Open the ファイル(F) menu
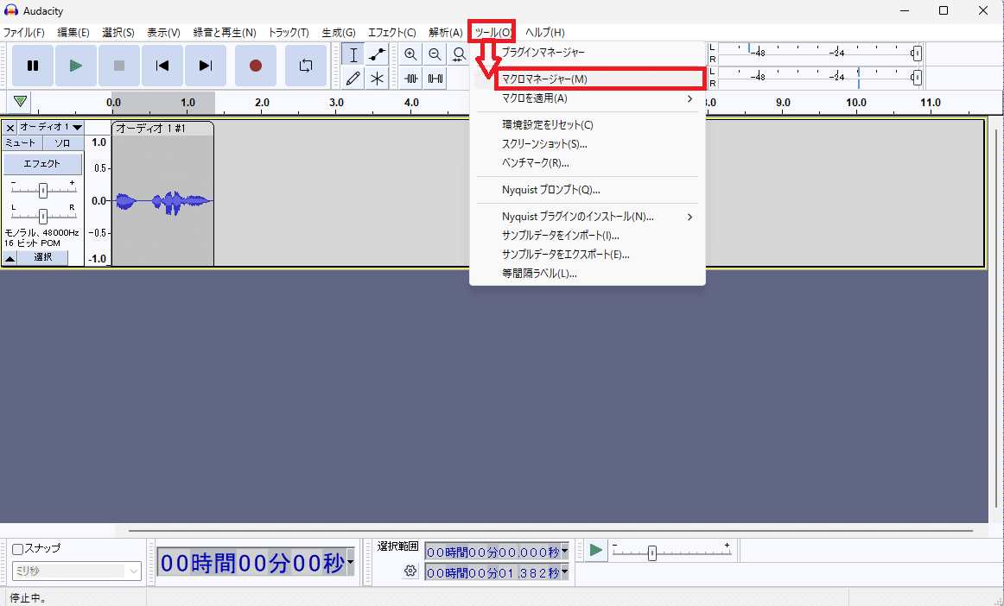The image size is (1004, 606). [23, 33]
